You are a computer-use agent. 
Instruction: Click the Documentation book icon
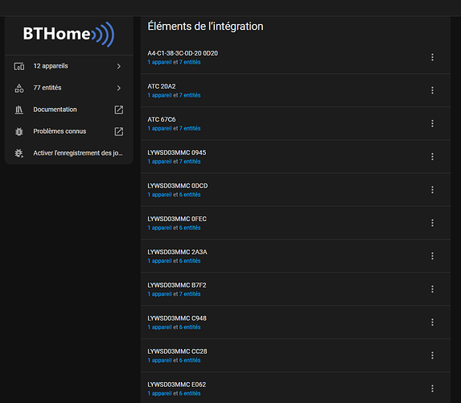pos(19,110)
